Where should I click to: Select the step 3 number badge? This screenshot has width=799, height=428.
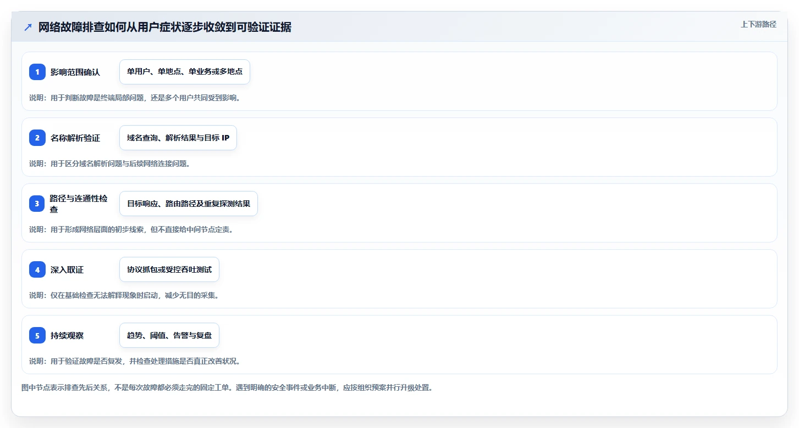tap(37, 204)
